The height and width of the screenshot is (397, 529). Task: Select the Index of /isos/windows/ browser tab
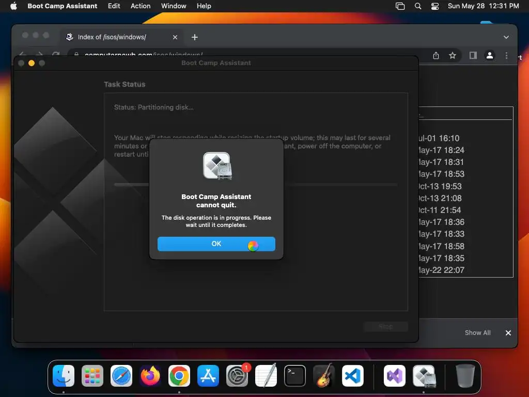point(121,37)
